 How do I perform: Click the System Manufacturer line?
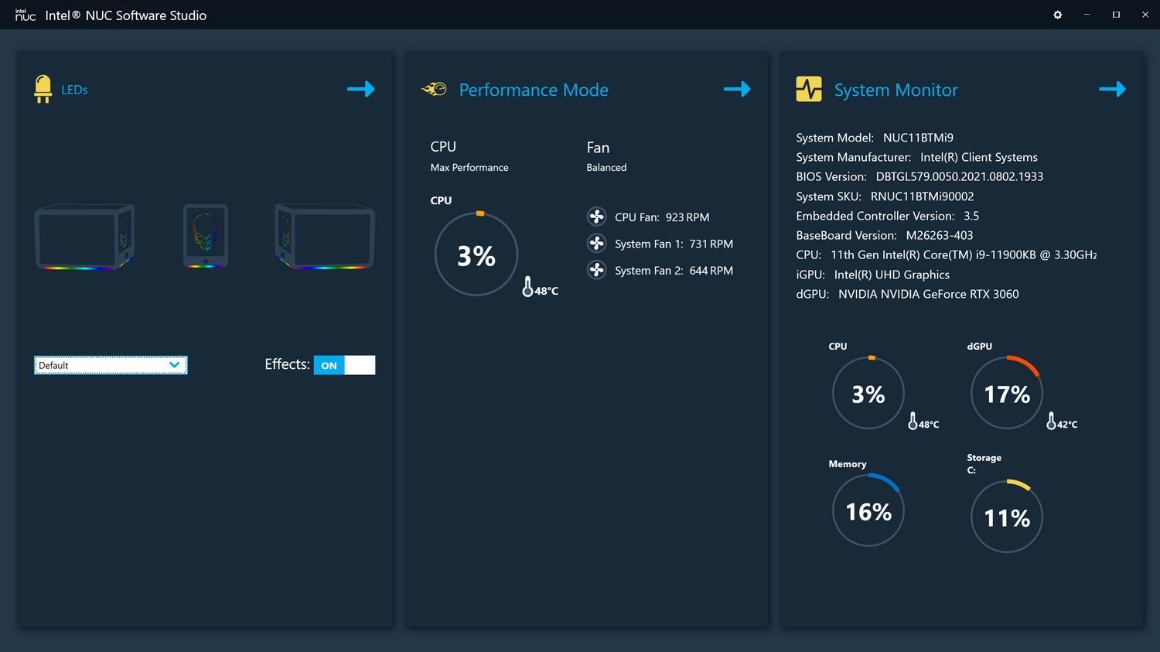point(916,157)
